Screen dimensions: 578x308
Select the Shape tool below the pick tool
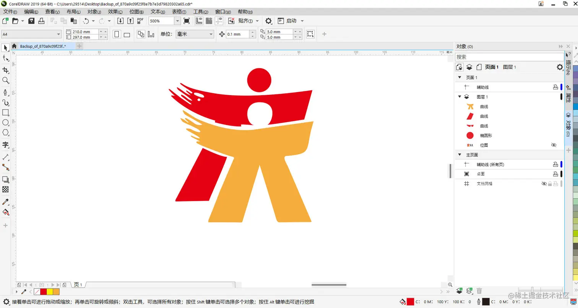(5, 58)
